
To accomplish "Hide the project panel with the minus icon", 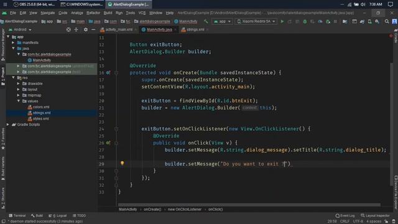I will (93, 29).
